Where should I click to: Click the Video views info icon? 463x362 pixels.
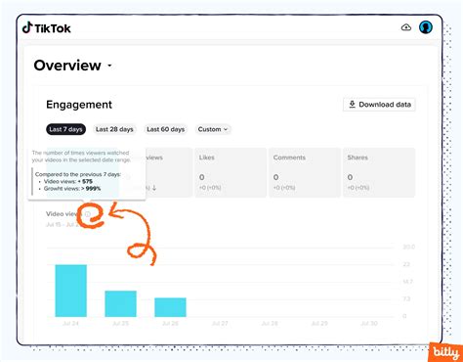tap(88, 214)
